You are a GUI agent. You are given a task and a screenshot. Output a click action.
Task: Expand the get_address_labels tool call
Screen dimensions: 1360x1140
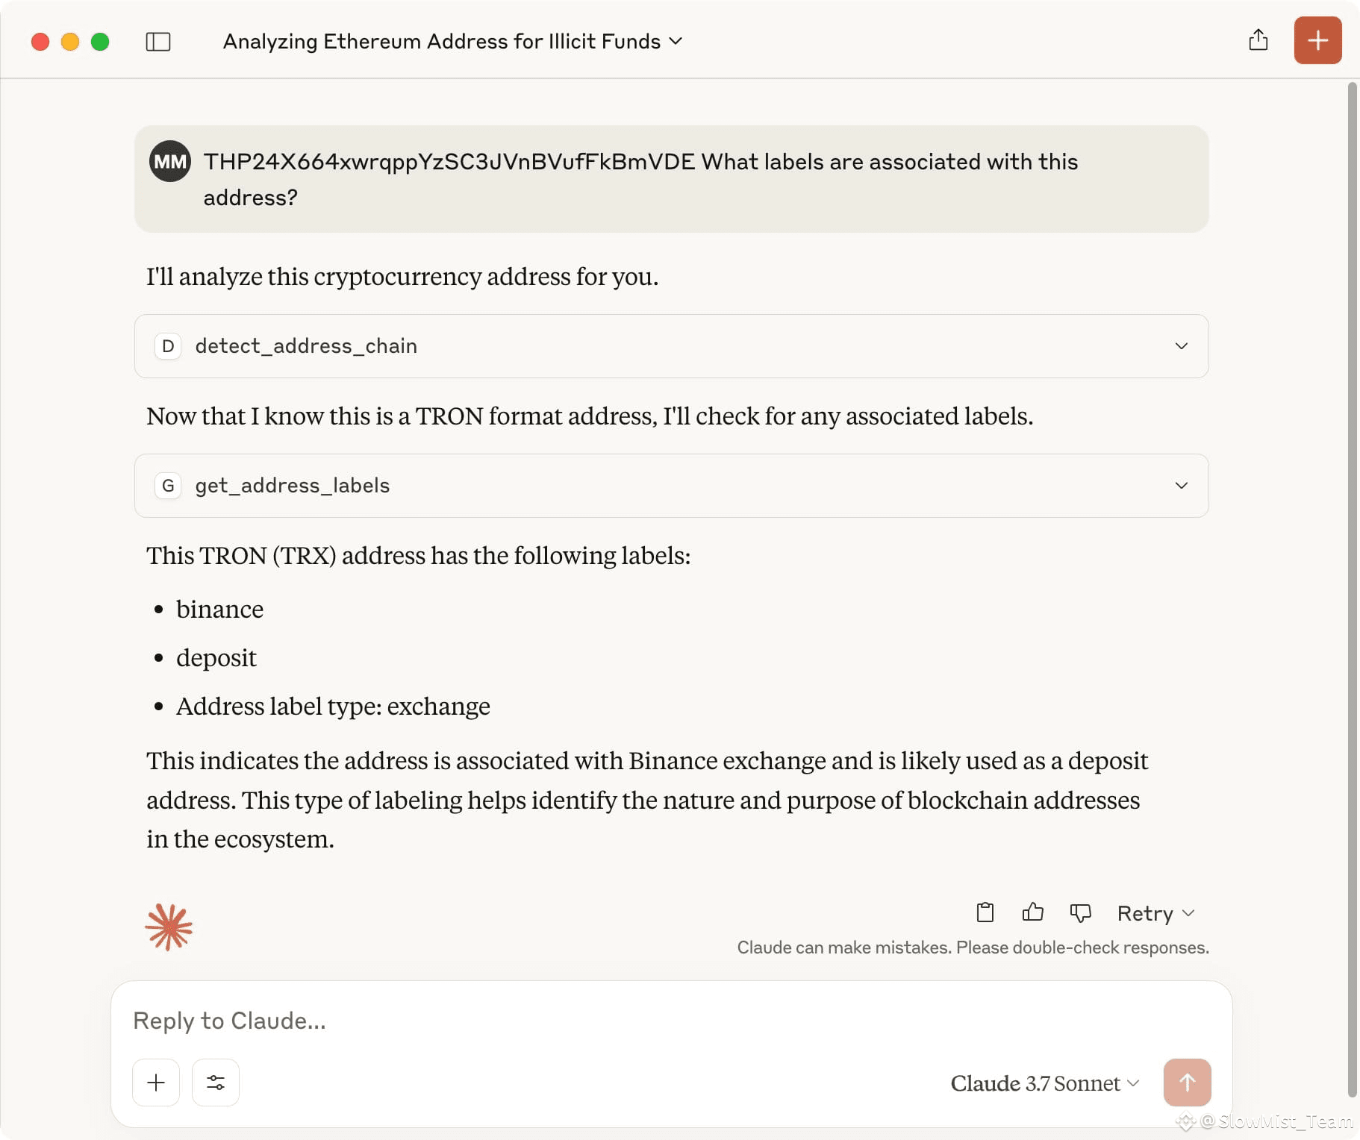coord(671,486)
